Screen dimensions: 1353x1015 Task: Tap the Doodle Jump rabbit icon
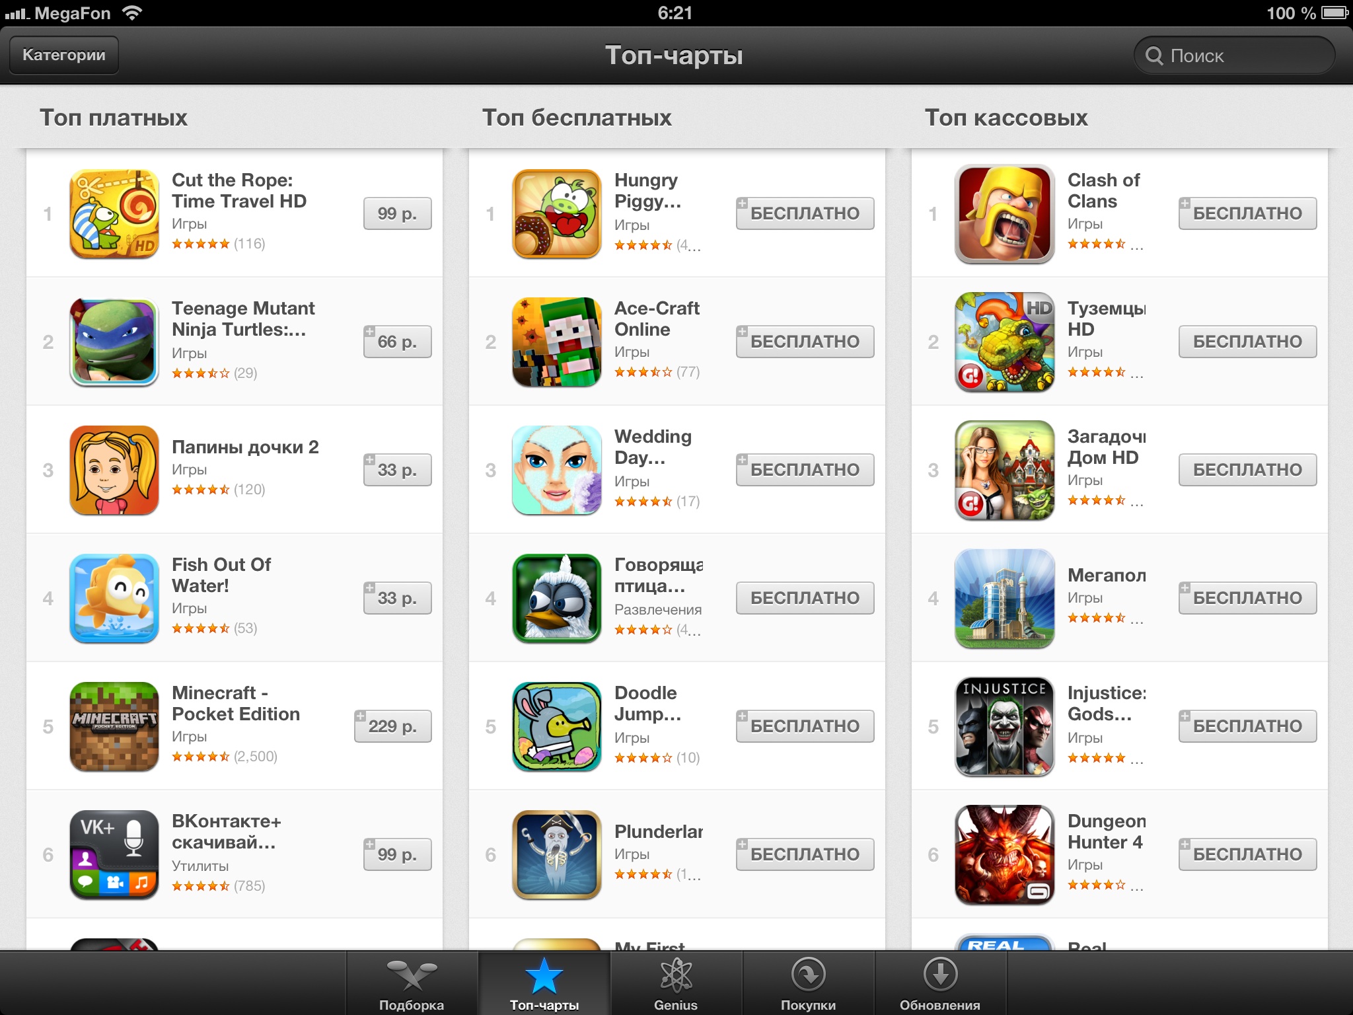click(557, 726)
